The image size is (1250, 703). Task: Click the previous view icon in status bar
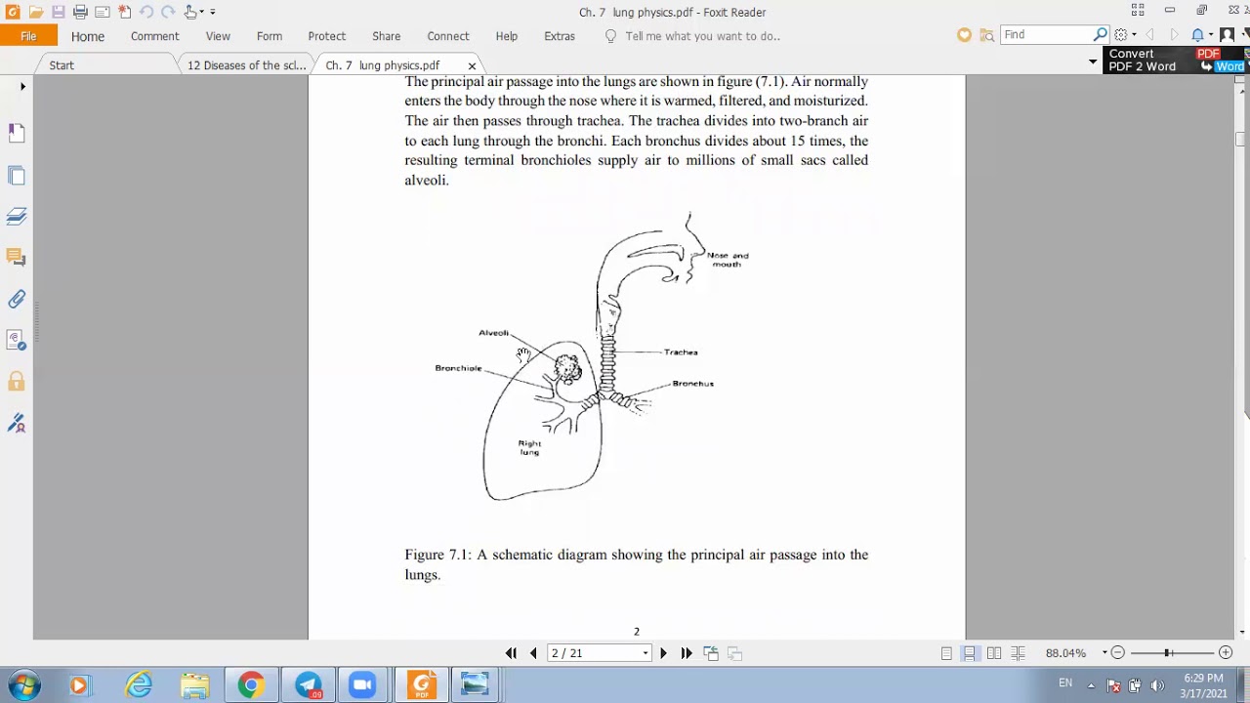tap(711, 653)
